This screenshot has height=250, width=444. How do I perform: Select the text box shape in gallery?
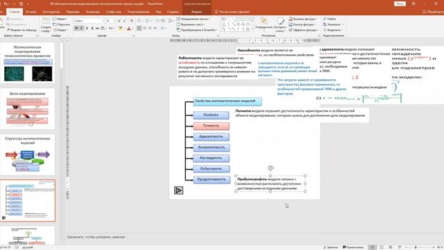[223, 19]
